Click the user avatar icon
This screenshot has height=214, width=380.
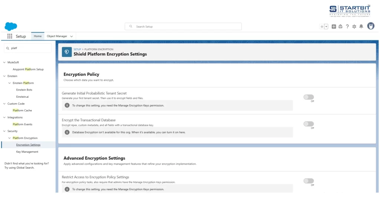[x=371, y=26]
